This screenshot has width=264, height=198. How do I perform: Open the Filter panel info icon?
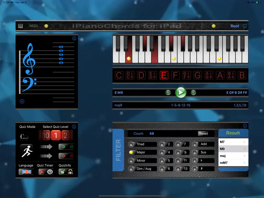pyautogui.click(x=245, y=126)
